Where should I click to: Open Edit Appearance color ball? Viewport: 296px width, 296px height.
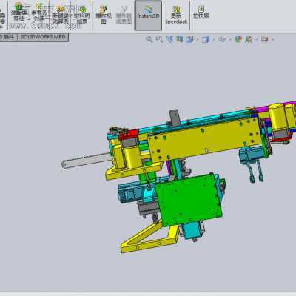(x=238, y=39)
